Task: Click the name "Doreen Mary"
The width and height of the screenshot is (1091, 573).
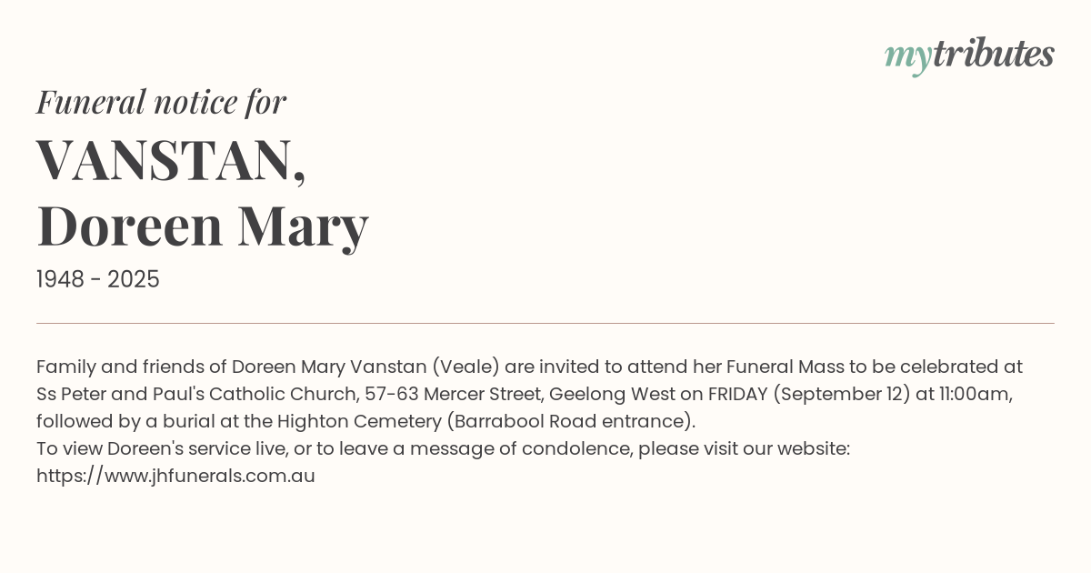Action: tap(202, 226)
